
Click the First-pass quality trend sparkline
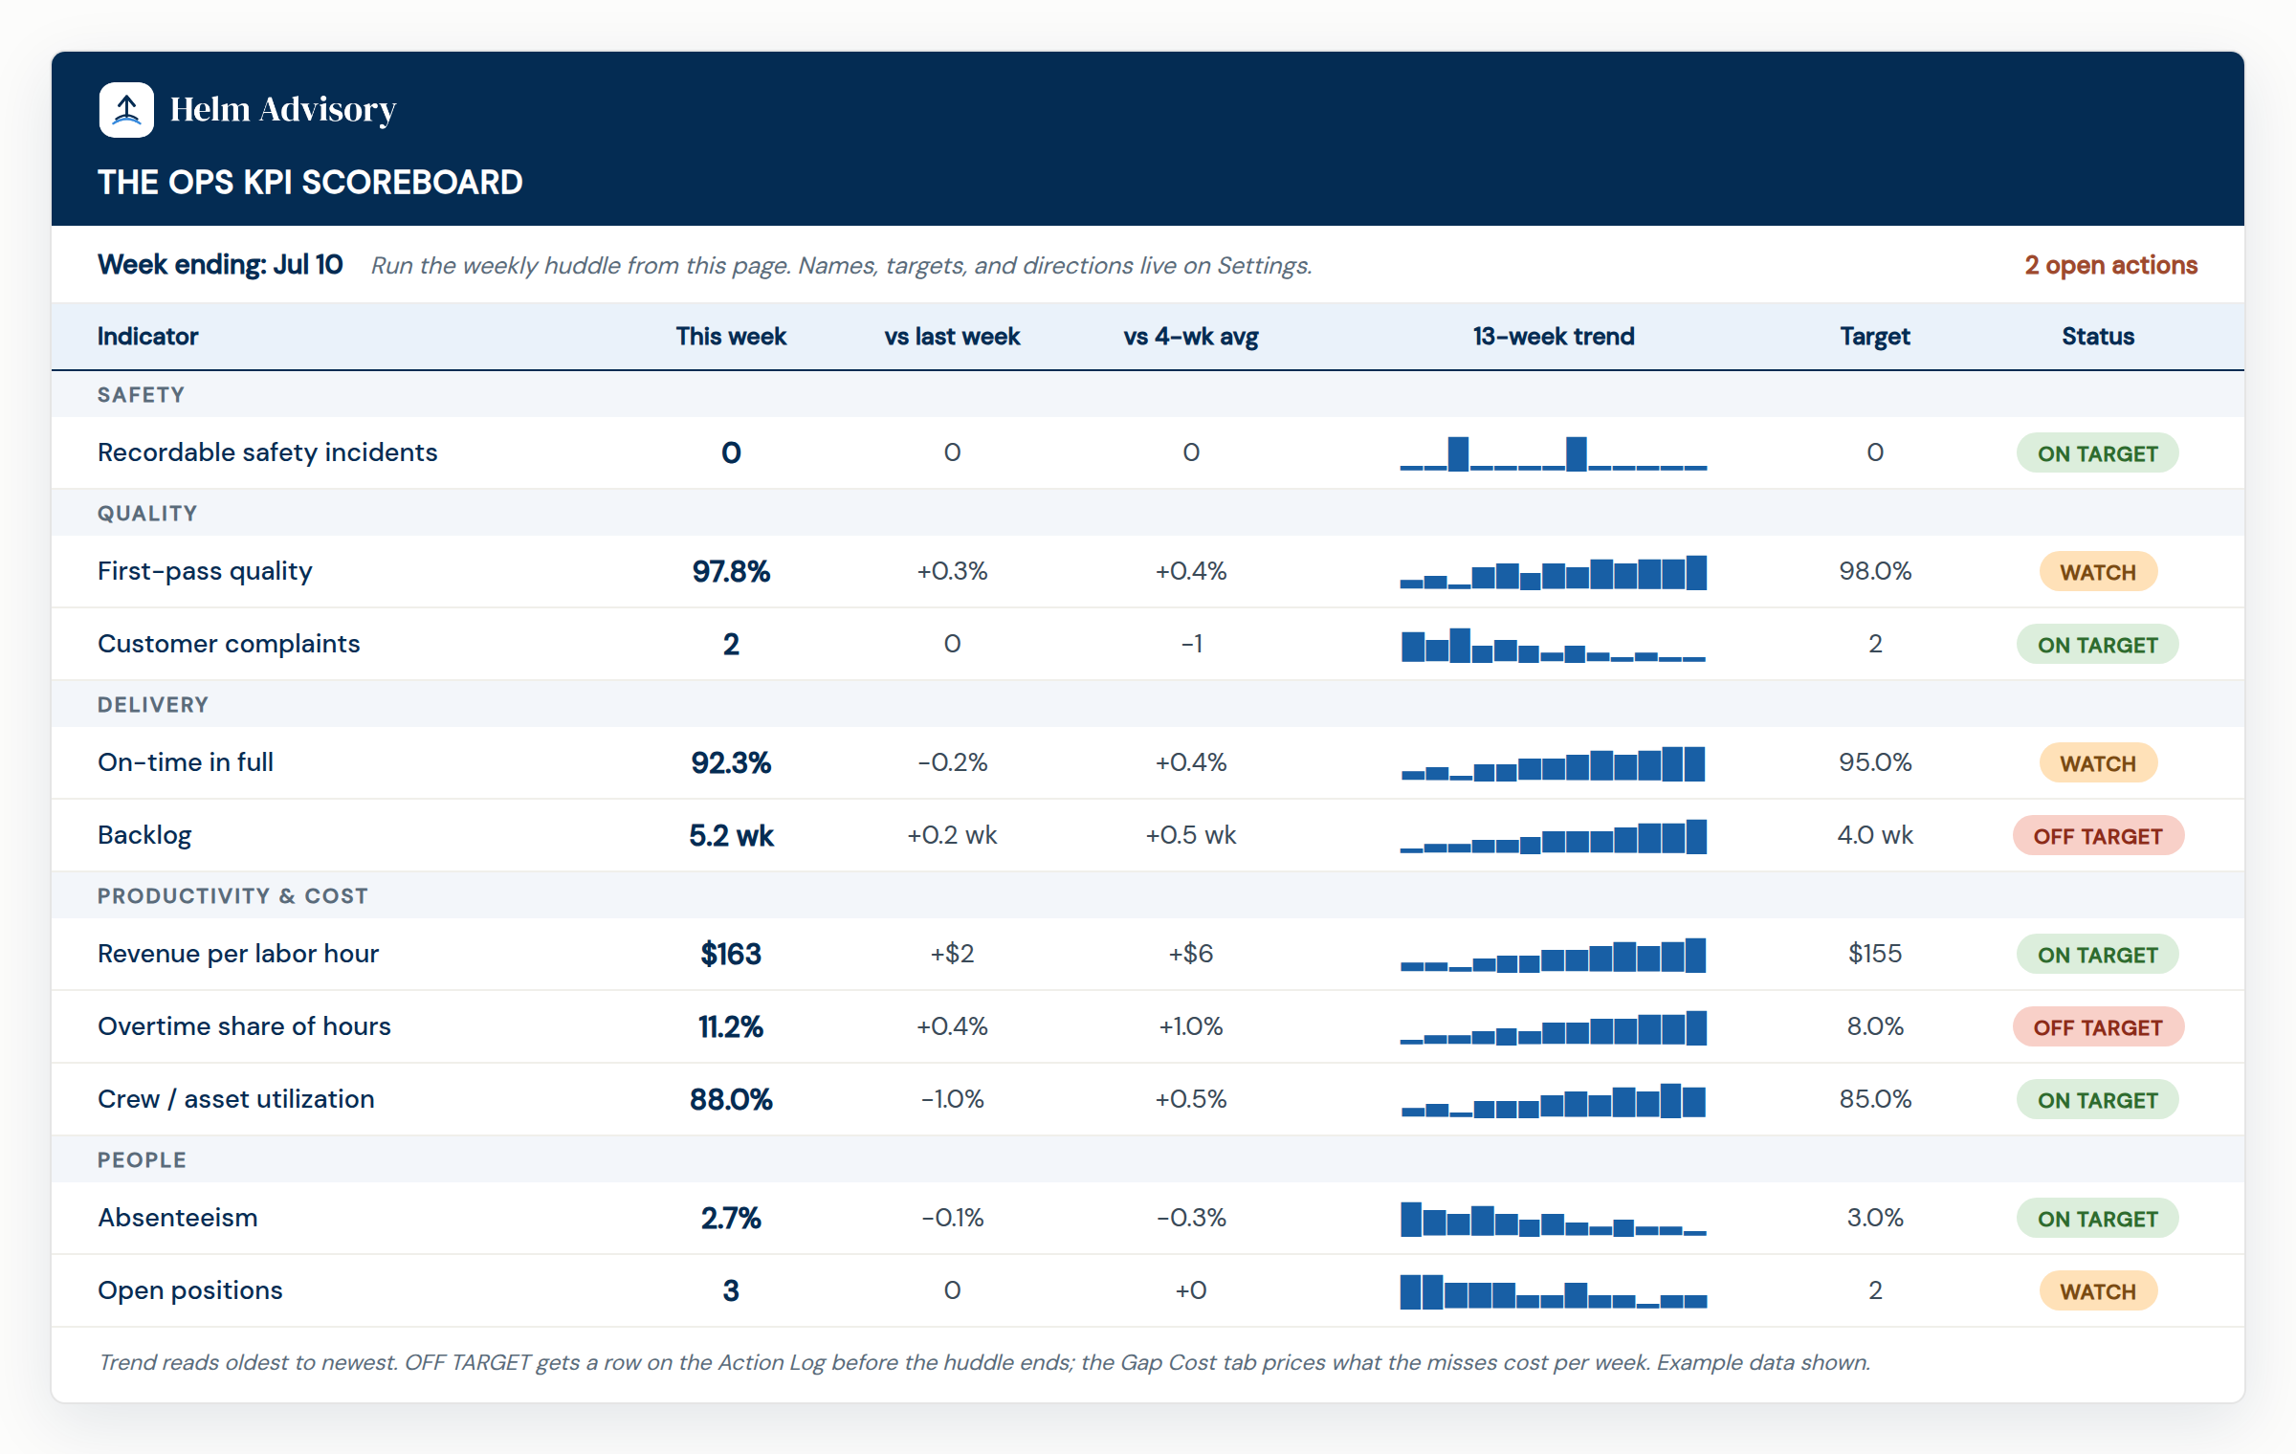(1554, 572)
